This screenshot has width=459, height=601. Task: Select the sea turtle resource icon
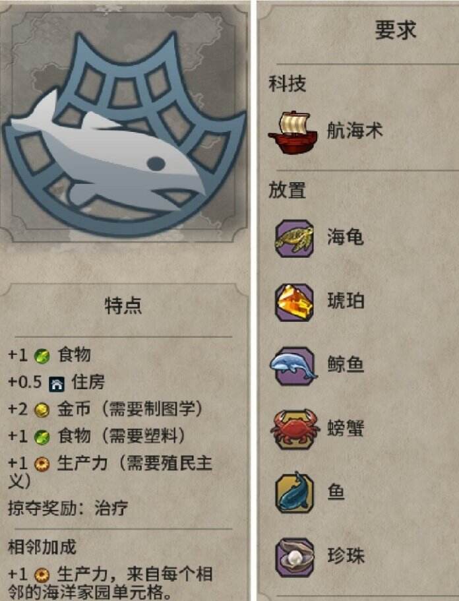click(x=294, y=238)
